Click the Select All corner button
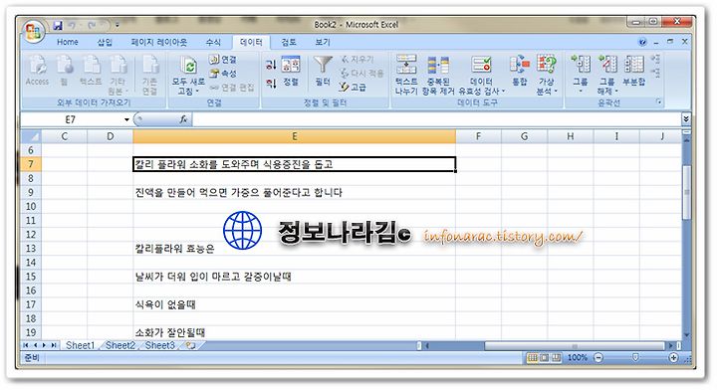The image size is (717, 390). tap(31, 136)
